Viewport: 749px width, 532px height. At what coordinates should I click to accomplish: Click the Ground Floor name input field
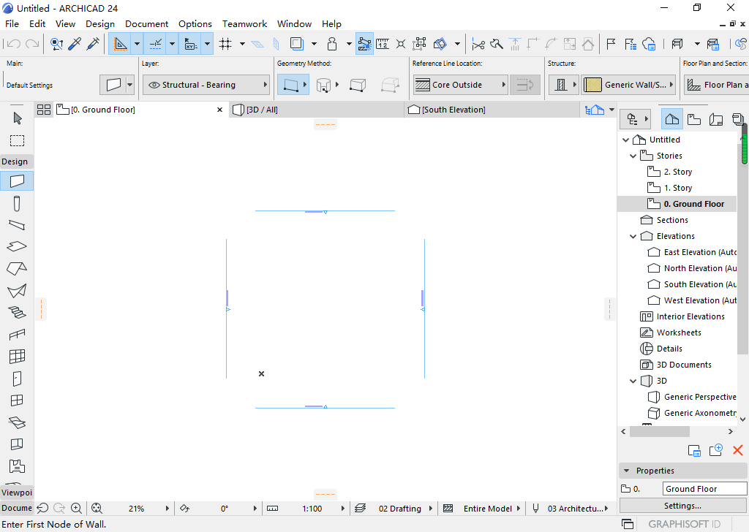pos(704,489)
